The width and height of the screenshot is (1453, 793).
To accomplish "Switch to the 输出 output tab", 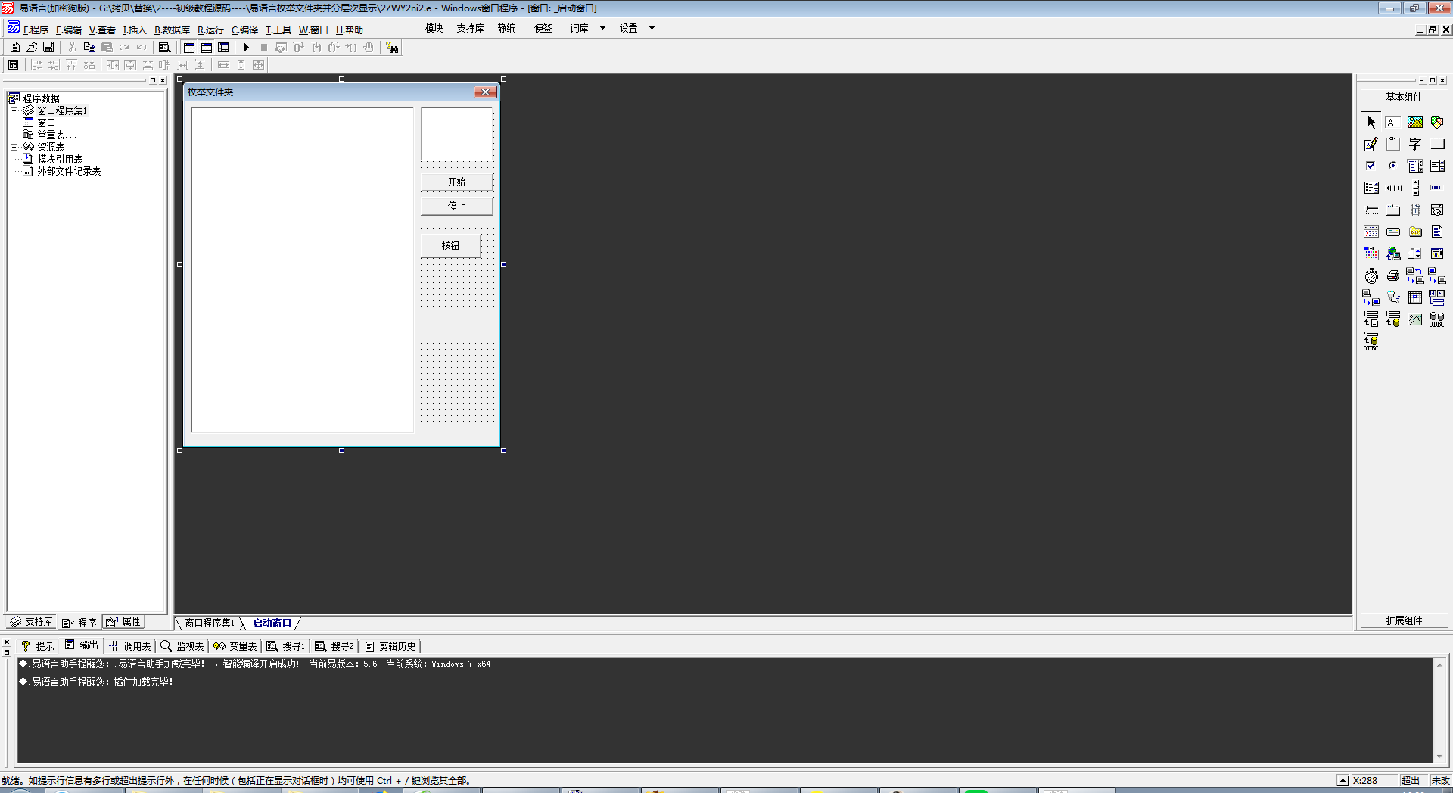I will coord(82,645).
